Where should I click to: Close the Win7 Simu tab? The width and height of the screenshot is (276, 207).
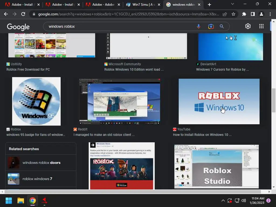[x=159, y=5]
